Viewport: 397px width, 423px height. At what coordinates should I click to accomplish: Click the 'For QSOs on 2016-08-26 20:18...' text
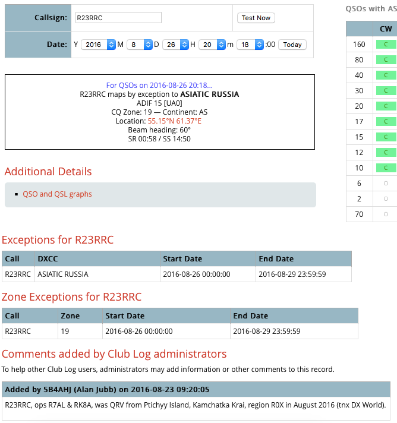(159, 85)
